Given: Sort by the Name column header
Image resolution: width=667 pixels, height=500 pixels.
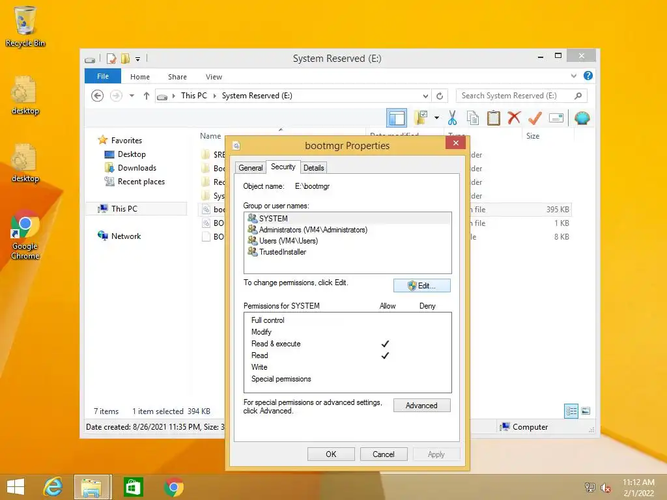Looking at the screenshot, I should pyautogui.click(x=210, y=135).
